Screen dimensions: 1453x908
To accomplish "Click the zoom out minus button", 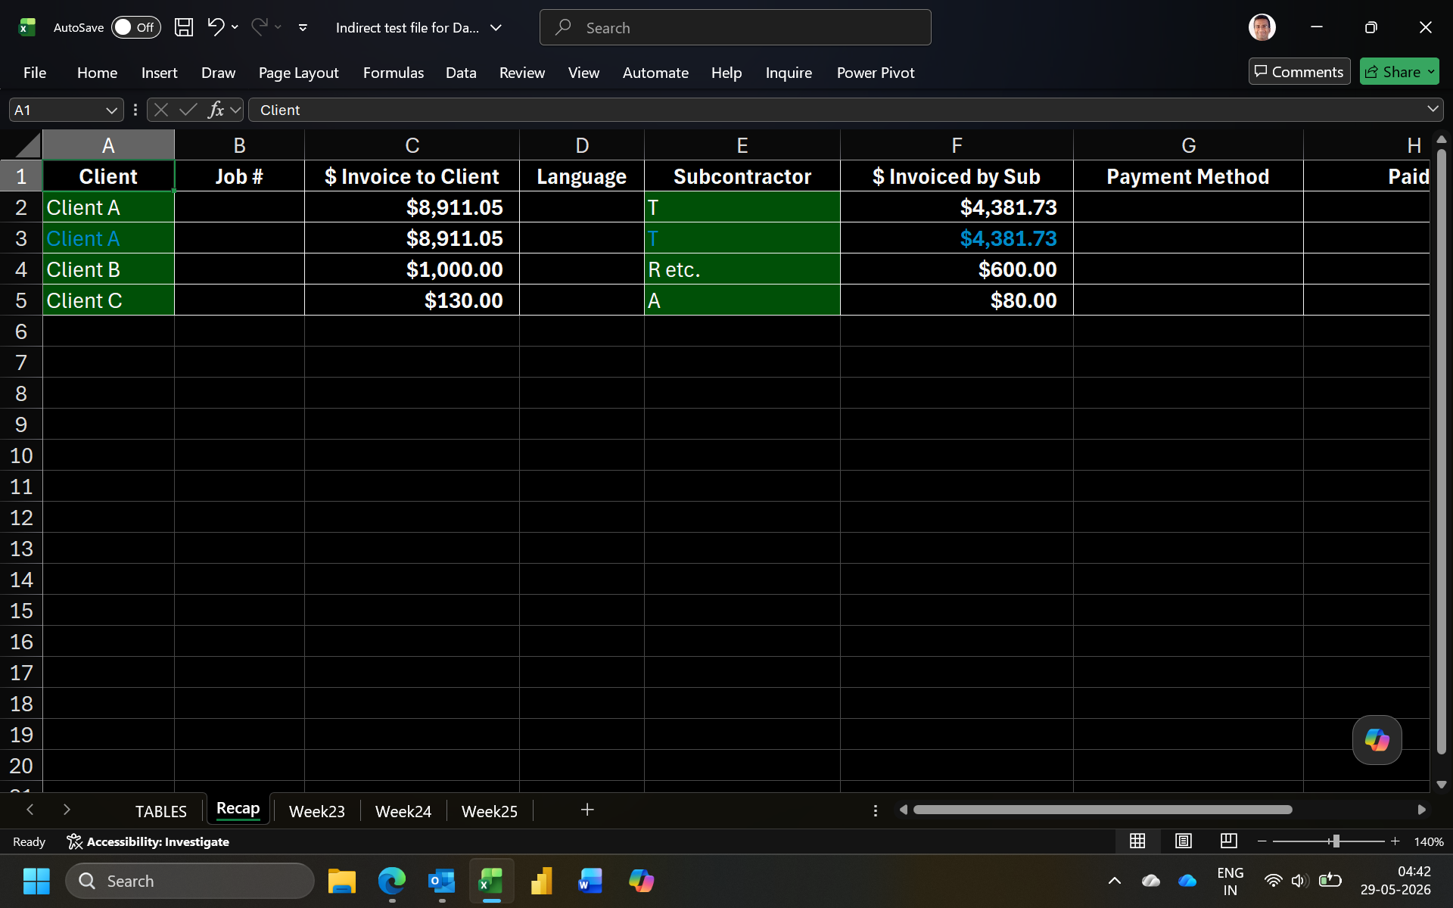I will (x=1262, y=841).
